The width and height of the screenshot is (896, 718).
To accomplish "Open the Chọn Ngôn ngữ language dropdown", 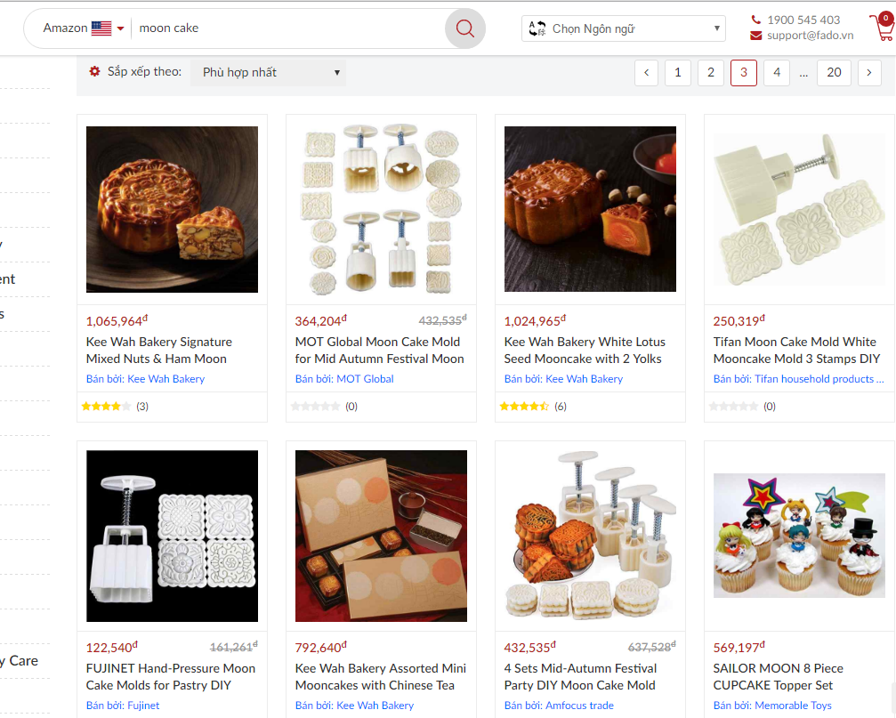I will coord(624,28).
